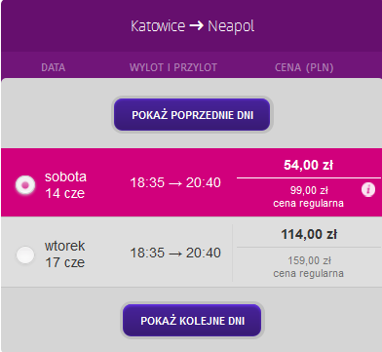382x352 pixels.
Task: Click the Neapol destination name in header
Action: coord(231,26)
